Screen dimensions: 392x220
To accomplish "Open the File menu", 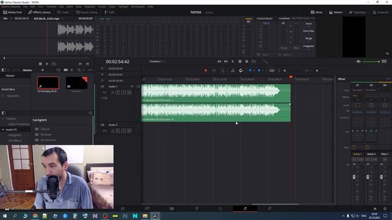I will (25, 7).
